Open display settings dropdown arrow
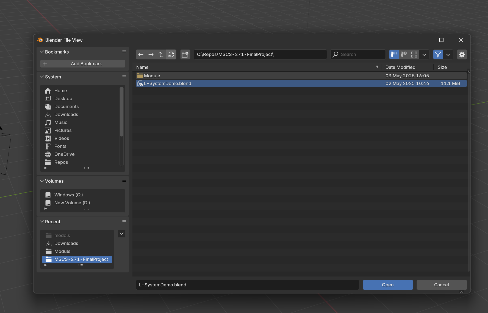488x313 pixels. point(424,55)
